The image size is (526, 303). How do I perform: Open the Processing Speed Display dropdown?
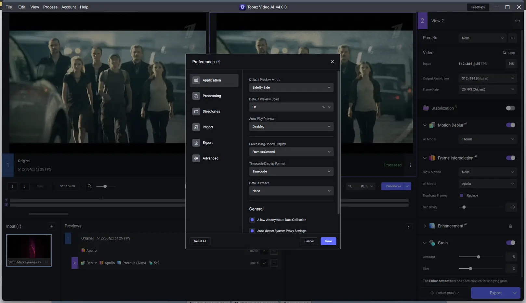291,152
